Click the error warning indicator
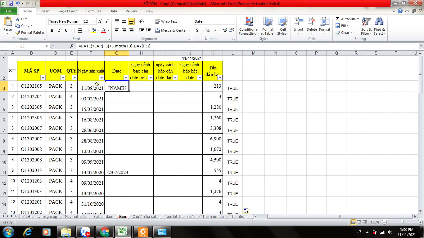The width and height of the screenshot is (424, 238). pyautogui.click(x=97, y=84)
